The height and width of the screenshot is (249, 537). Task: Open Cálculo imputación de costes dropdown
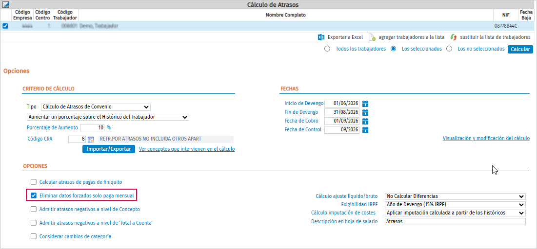455,213
